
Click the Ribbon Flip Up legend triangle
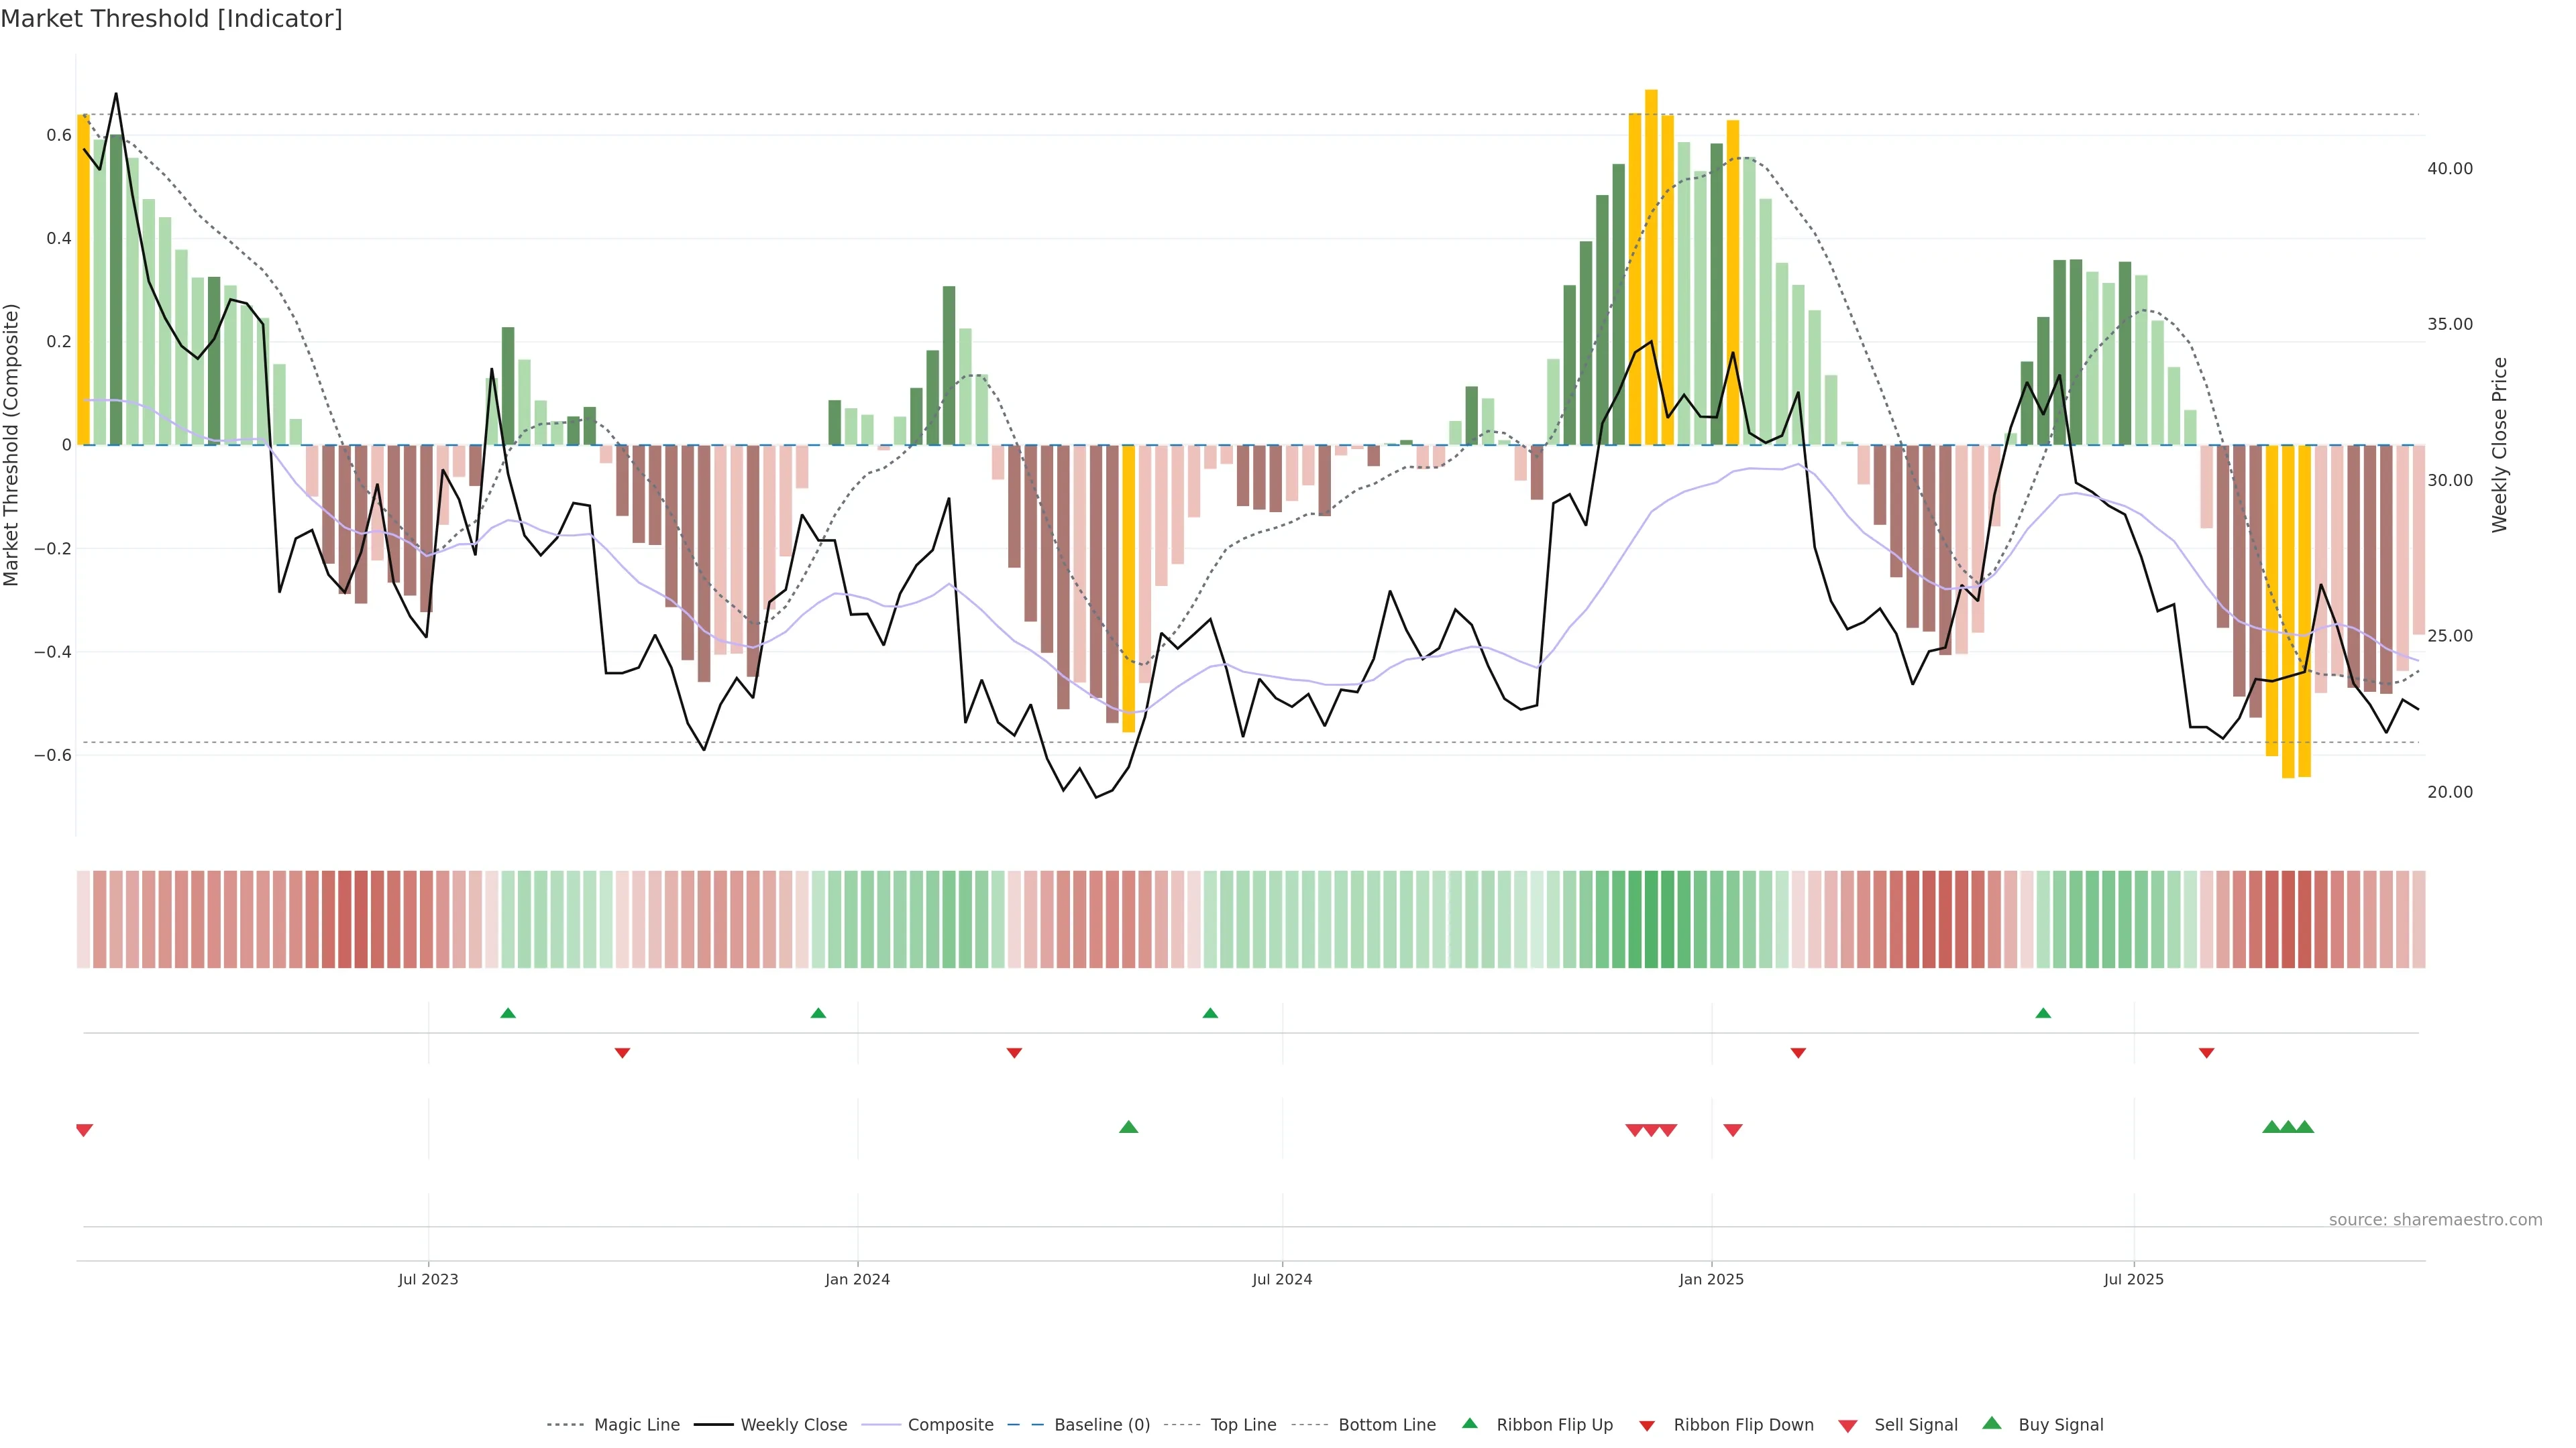point(1469,1423)
